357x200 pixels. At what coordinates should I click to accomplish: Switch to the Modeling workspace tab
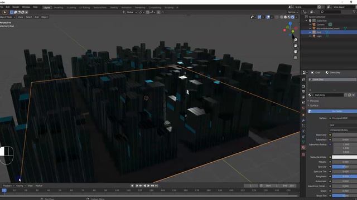pyautogui.click(x=59, y=7)
